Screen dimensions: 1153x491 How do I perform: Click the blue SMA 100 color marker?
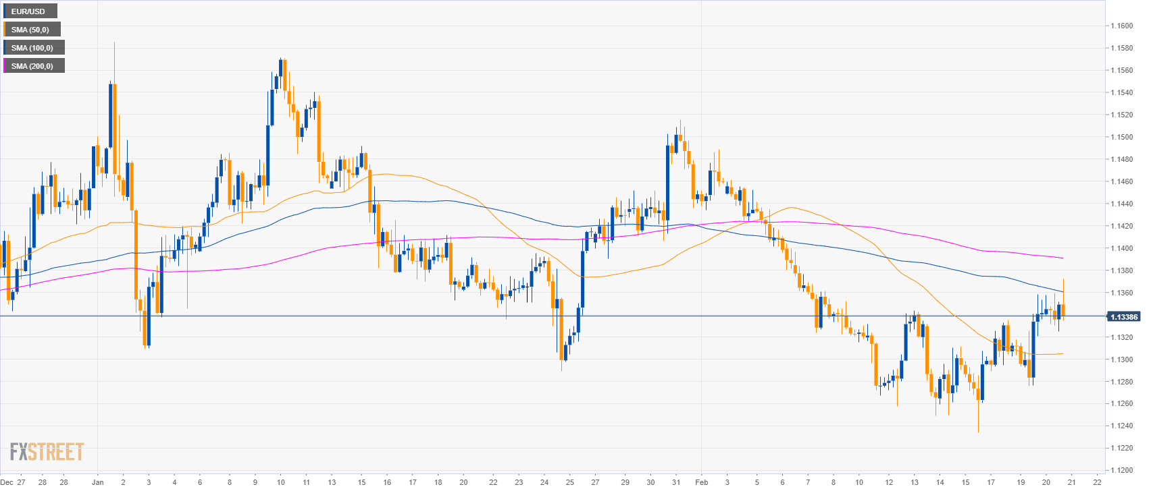4,48
